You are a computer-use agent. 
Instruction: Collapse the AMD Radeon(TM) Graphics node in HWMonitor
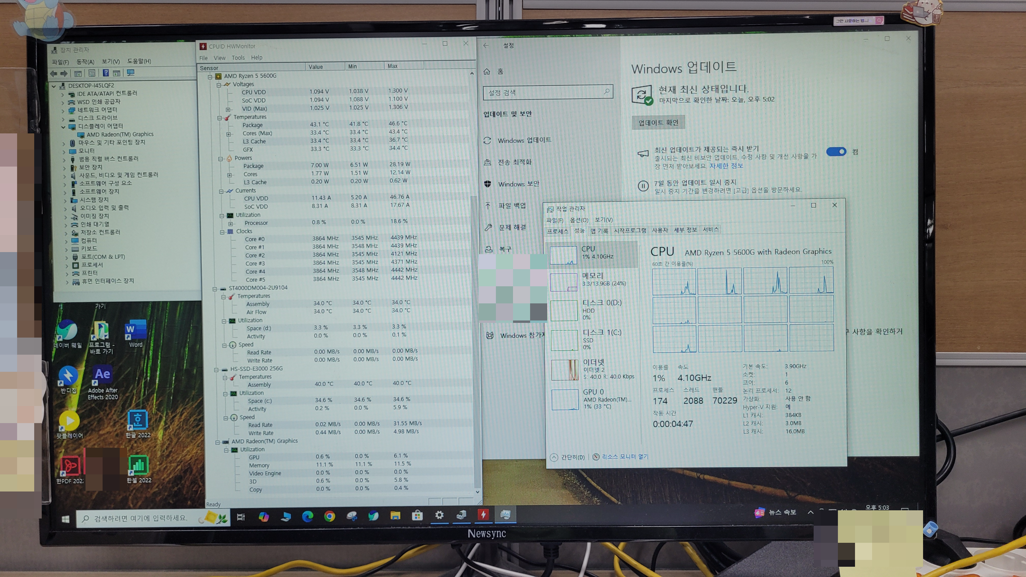click(x=218, y=442)
